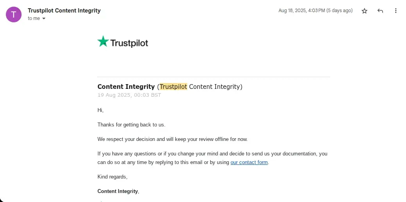Viewport: 406px width, 202px height.
Task: Expand recipient details arrow next to "to me"
Action: coord(44,18)
